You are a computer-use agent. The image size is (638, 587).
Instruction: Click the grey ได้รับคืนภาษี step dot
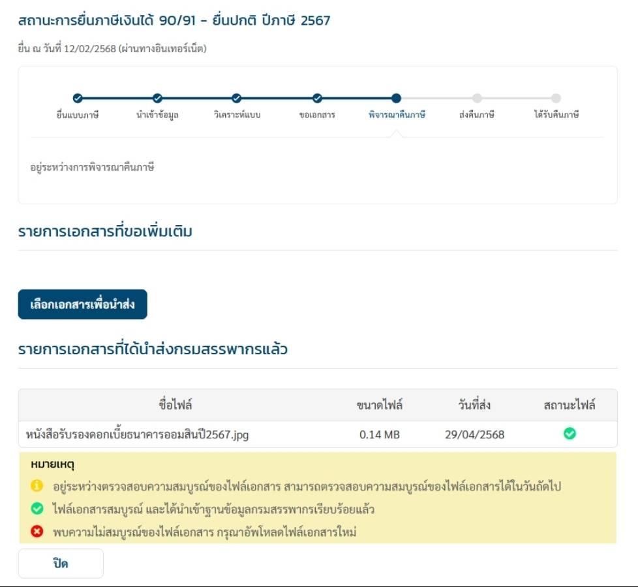point(556,98)
